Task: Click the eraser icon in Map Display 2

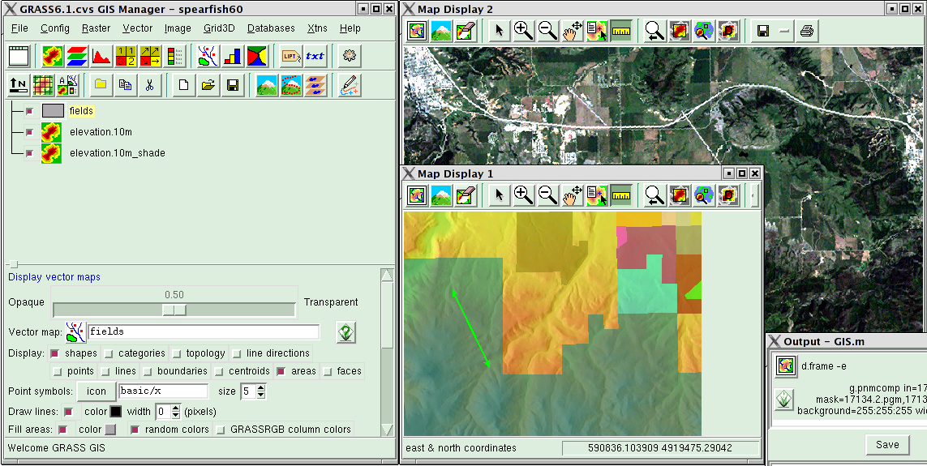Action: click(466, 30)
